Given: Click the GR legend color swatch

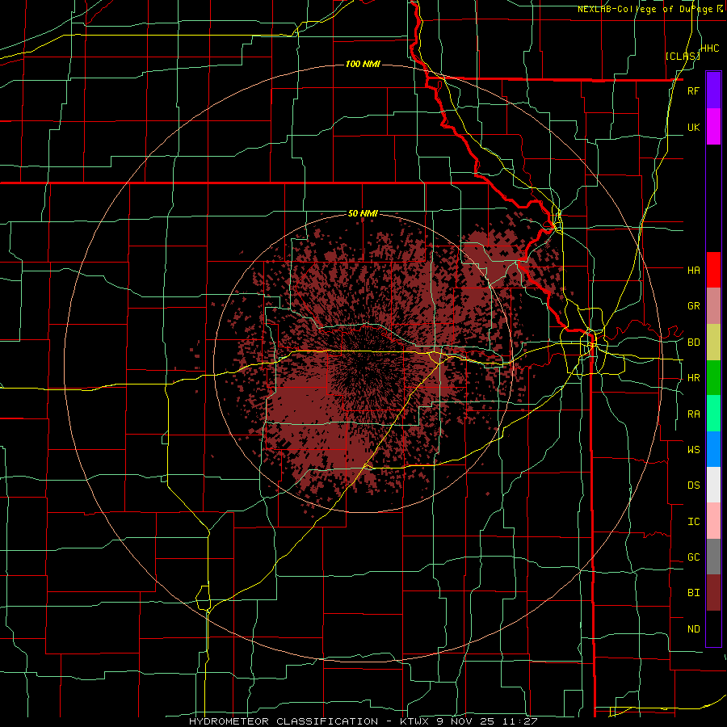Looking at the screenshot, I should (x=713, y=306).
